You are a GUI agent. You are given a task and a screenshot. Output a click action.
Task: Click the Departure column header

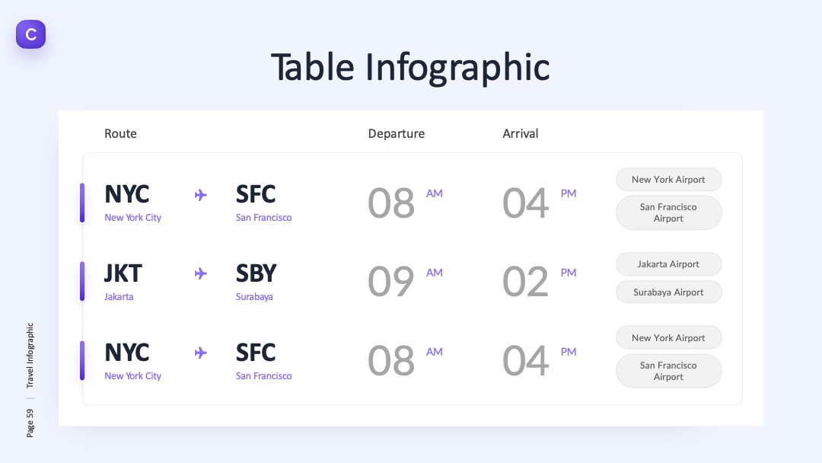pyautogui.click(x=397, y=134)
